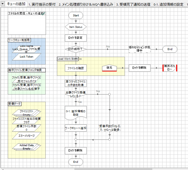The image size is (188, 170).
Task: Select the 例外のスロー exception stage
Action: click(170, 68)
